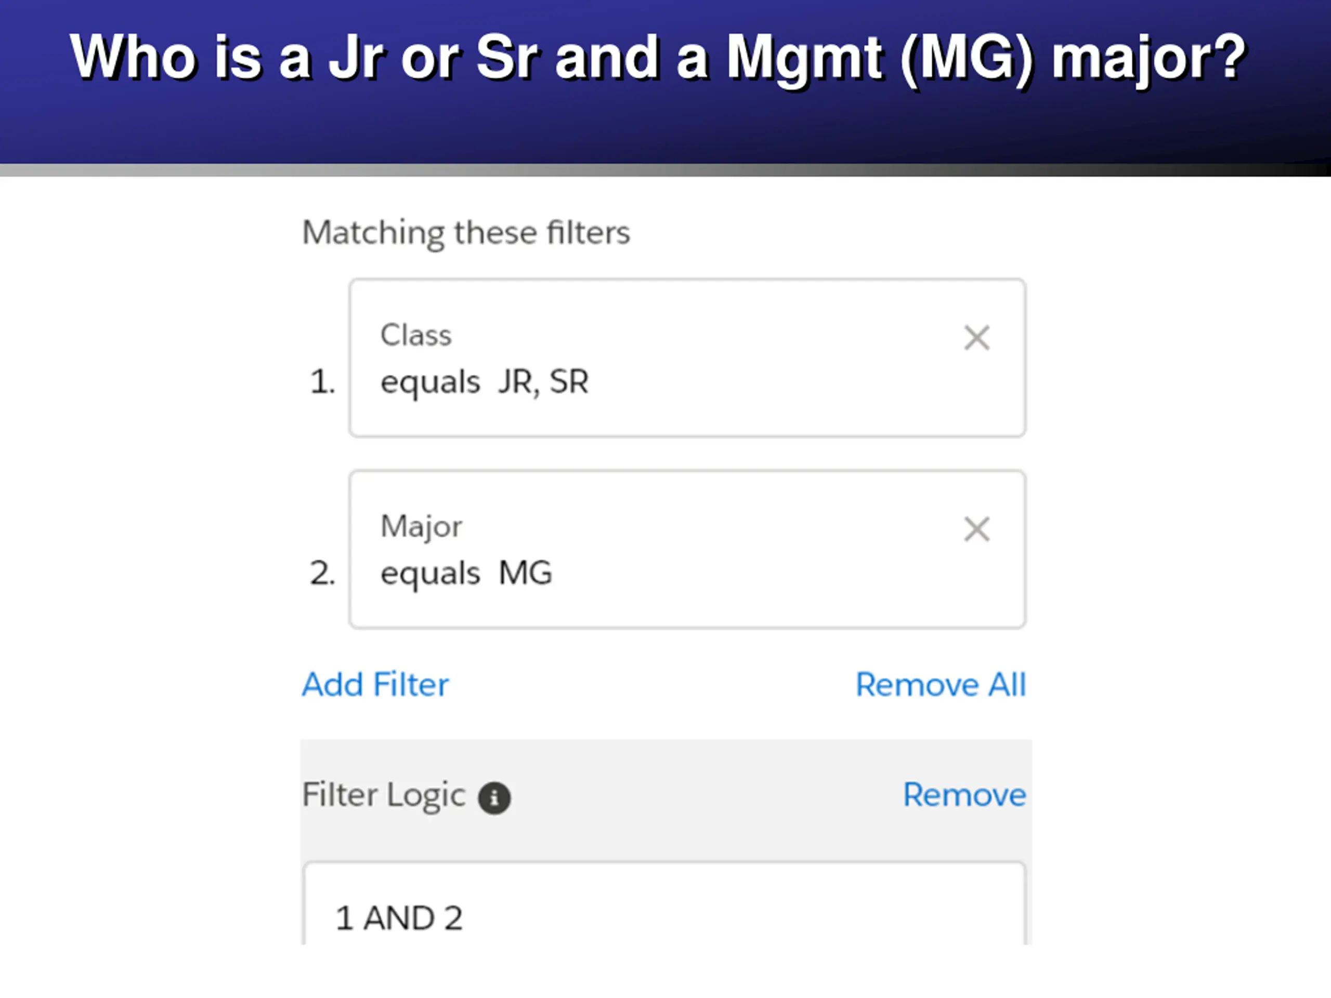The image size is (1331, 998).
Task: Open the Major filter card
Action: pos(687,549)
